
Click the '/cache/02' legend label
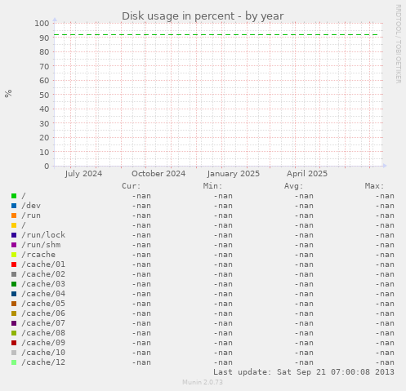[x=43, y=274]
